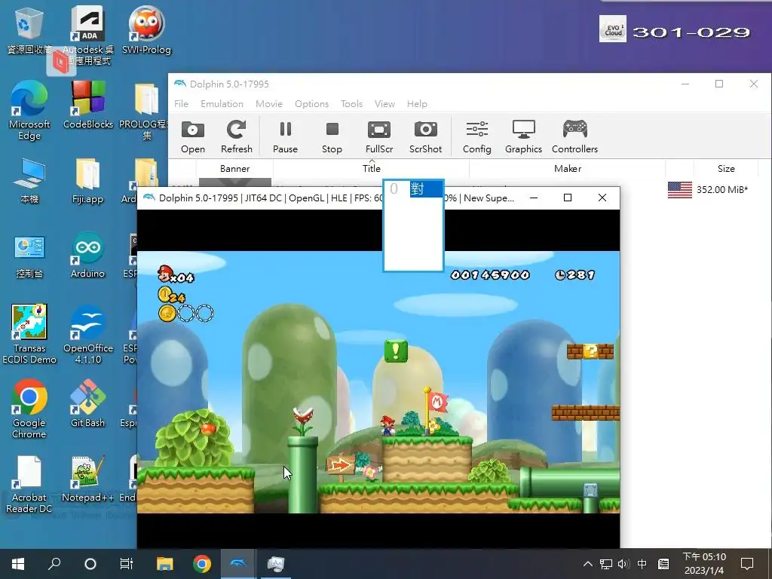Launch Notepad++ from desktop
Screen dimensions: 772x579
pyautogui.click(x=87, y=479)
